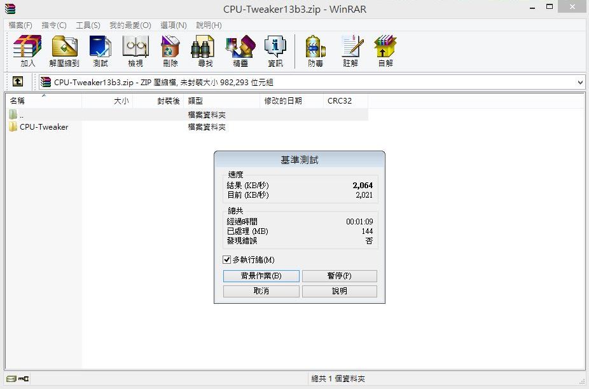The height and width of the screenshot is (389, 589).
Task: Open the 說明(H) menu
Action: 209,25
